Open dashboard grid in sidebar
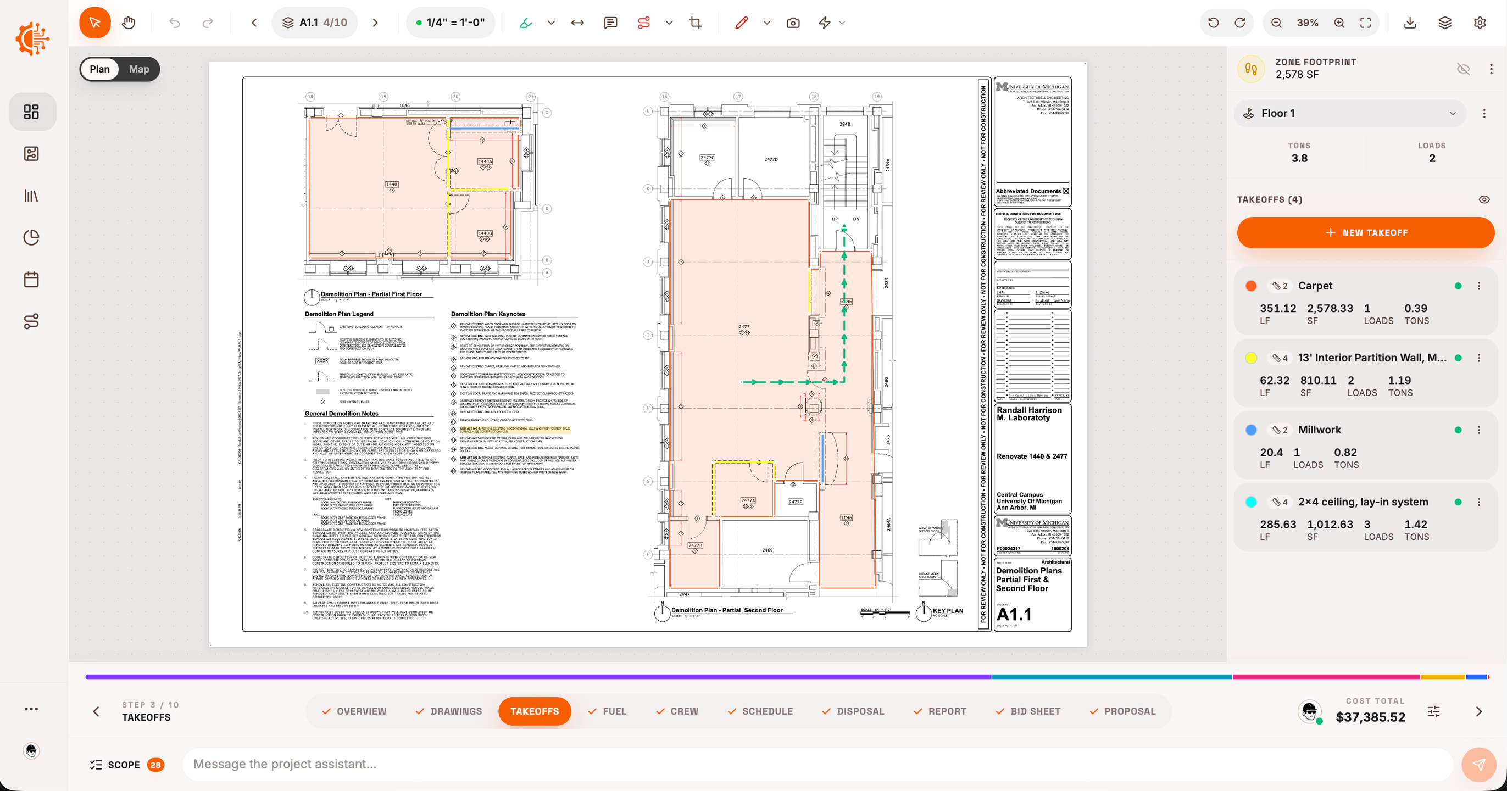The image size is (1507, 791). (32, 112)
